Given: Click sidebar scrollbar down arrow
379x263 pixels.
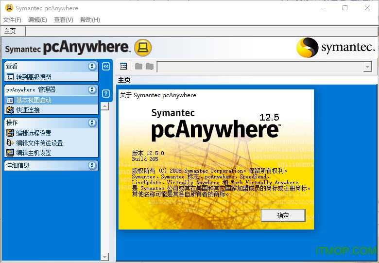Looking at the screenshot, I should point(104,257).
